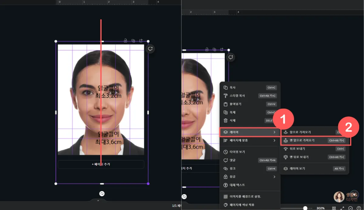Click the comment bubble icon beside the right canvas photo
This screenshot has width=364, height=210.
(231, 57)
